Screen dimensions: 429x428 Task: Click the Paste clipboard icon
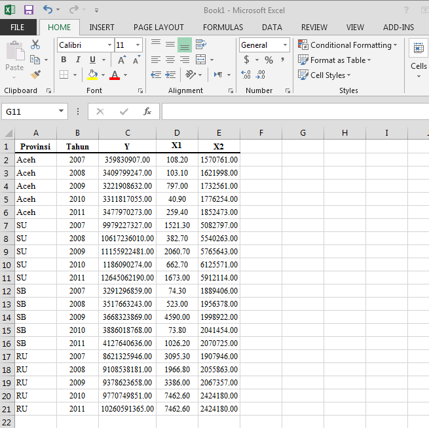coord(15,51)
